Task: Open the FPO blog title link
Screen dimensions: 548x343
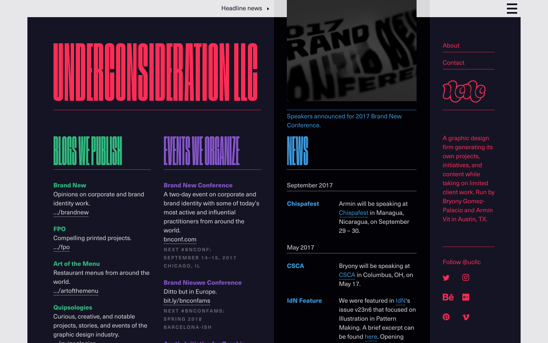Action: tap(60, 229)
